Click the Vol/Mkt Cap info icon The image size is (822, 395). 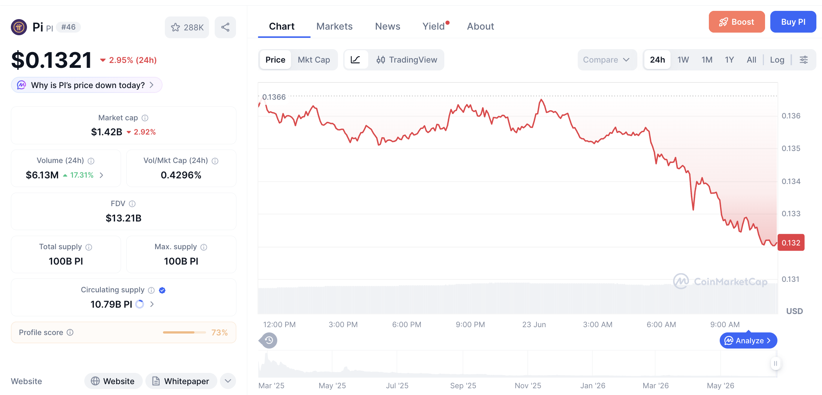pos(215,161)
